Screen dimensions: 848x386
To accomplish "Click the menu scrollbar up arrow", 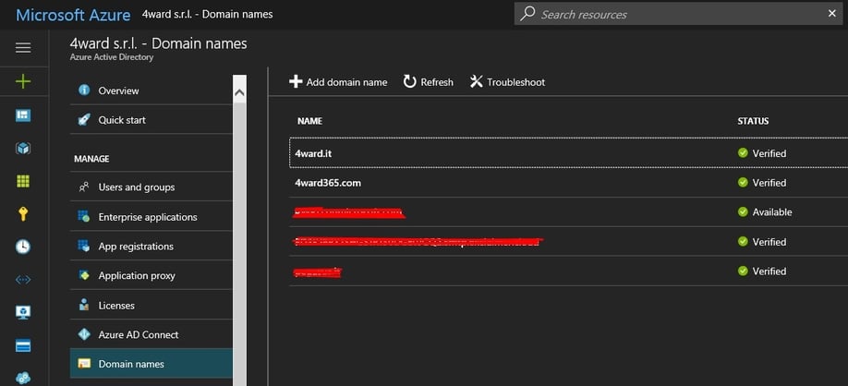I will 239,92.
